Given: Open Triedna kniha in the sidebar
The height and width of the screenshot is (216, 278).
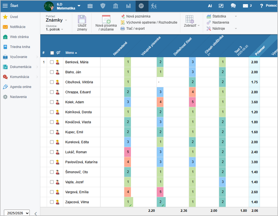Looking at the screenshot, I should (20, 47).
